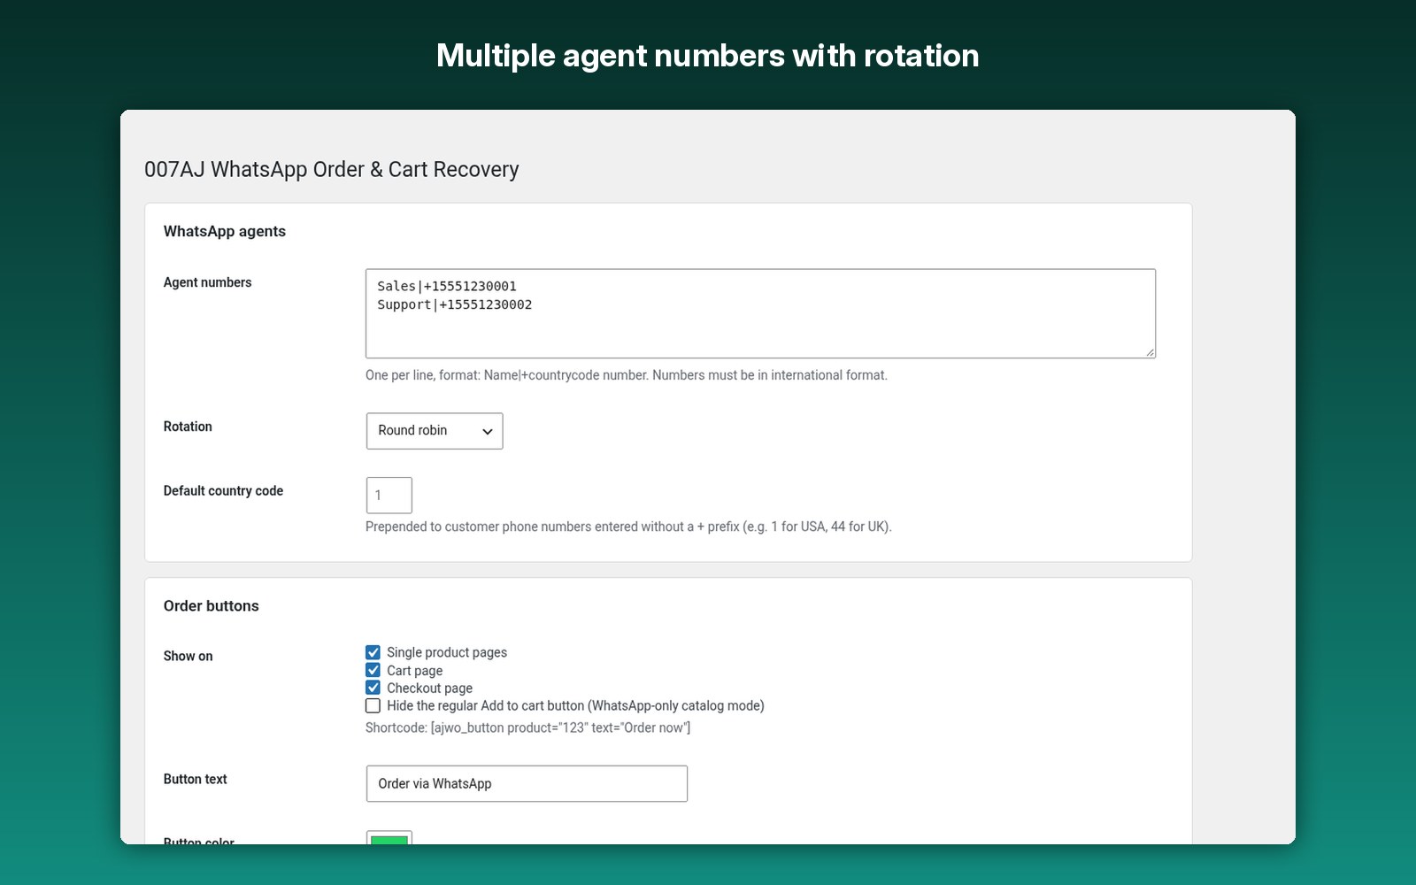
Task: Focus the Default country code field
Action: tap(389, 496)
